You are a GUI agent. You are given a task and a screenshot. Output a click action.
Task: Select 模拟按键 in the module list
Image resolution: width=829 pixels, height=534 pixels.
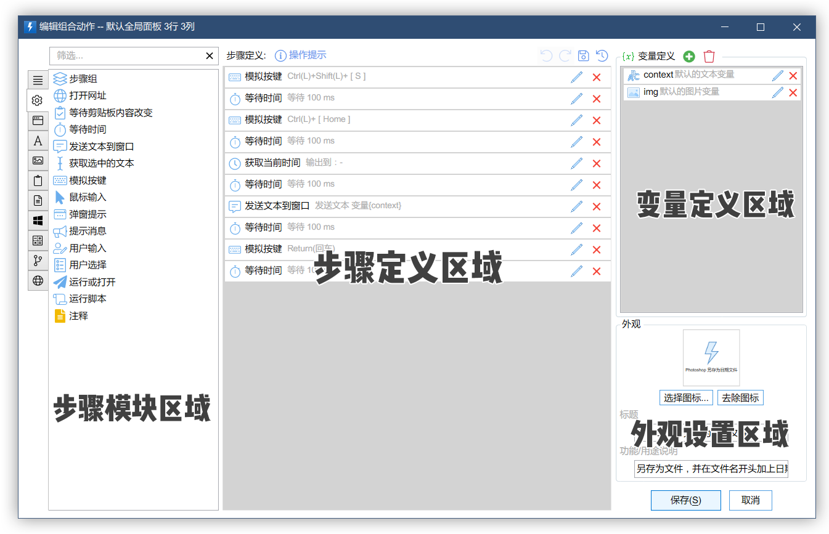click(80, 180)
